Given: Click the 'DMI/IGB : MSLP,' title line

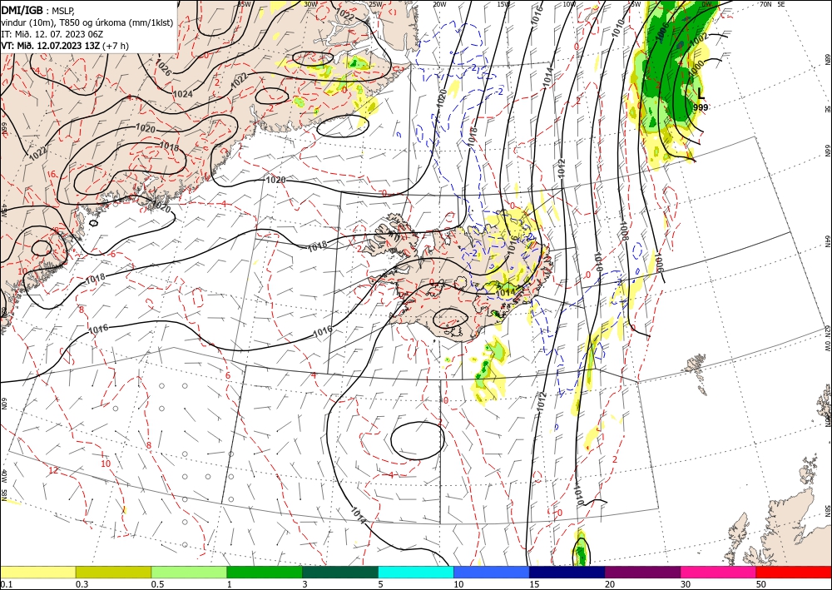Looking at the screenshot, I should point(38,10).
